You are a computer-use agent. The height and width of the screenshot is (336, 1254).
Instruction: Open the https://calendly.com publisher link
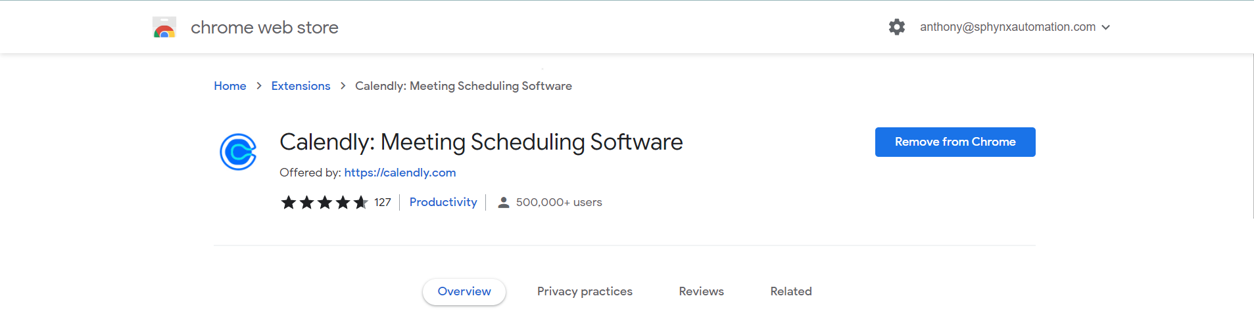400,173
